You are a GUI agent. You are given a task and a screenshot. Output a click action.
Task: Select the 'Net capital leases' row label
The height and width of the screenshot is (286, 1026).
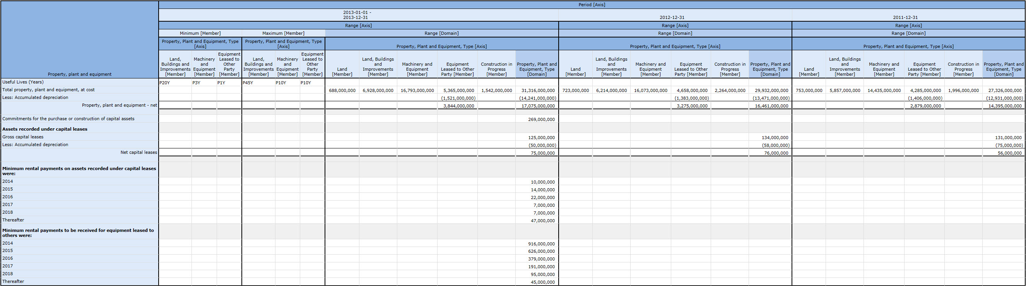[139, 153]
